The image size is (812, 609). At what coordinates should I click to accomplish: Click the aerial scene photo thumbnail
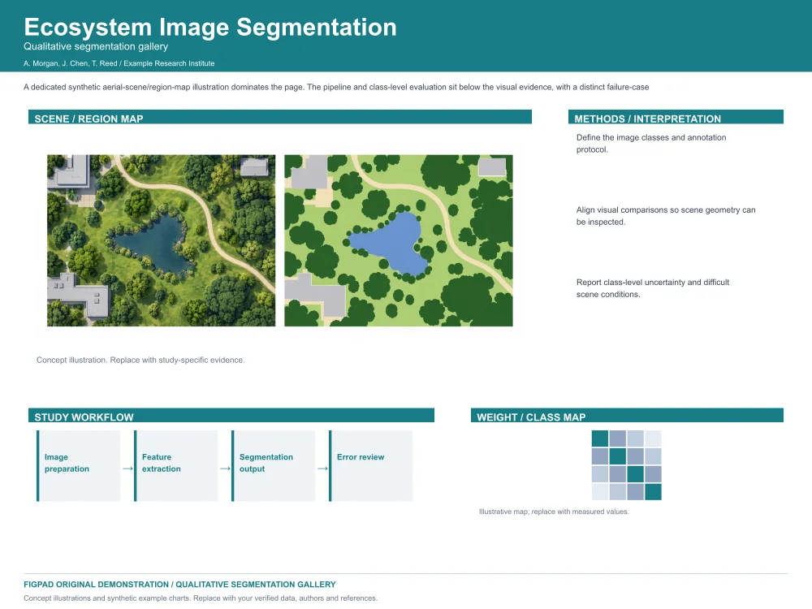pos(161,240)
